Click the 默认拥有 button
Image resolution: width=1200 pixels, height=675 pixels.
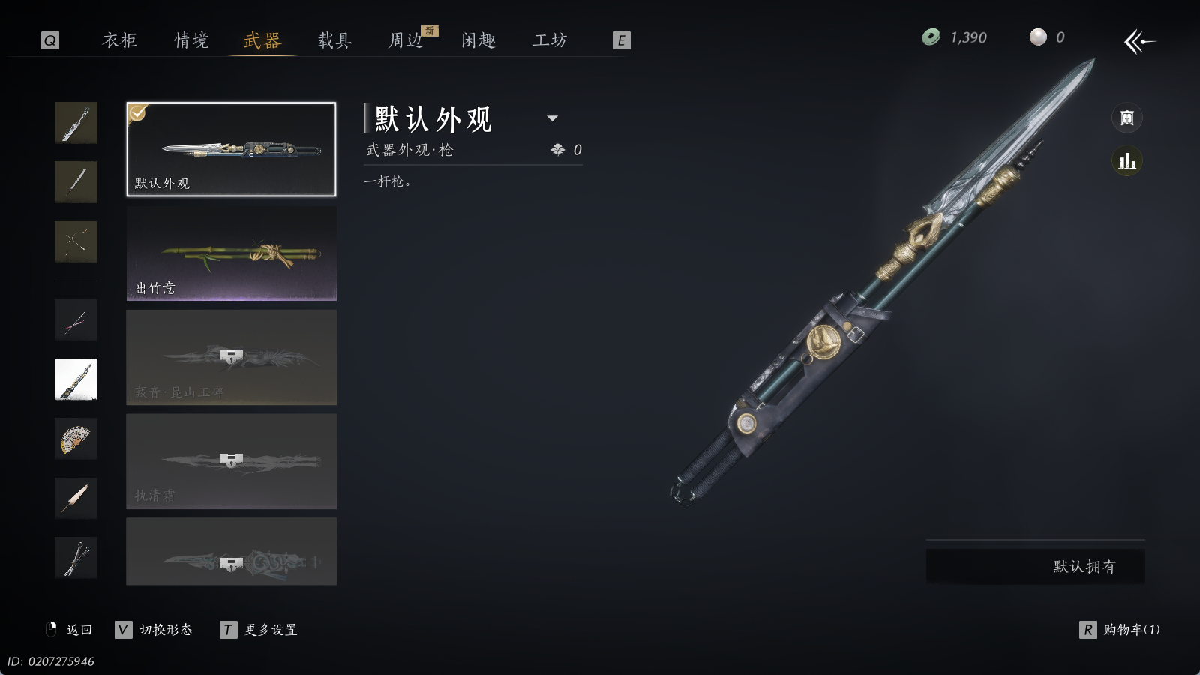coord(1036,566)
